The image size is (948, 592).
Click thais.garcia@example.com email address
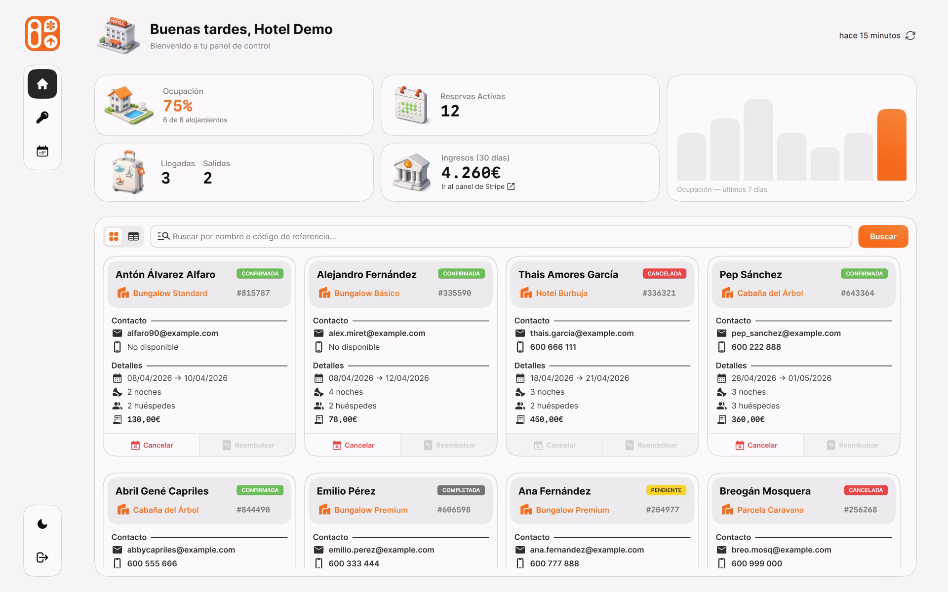[x=581, y=333]
